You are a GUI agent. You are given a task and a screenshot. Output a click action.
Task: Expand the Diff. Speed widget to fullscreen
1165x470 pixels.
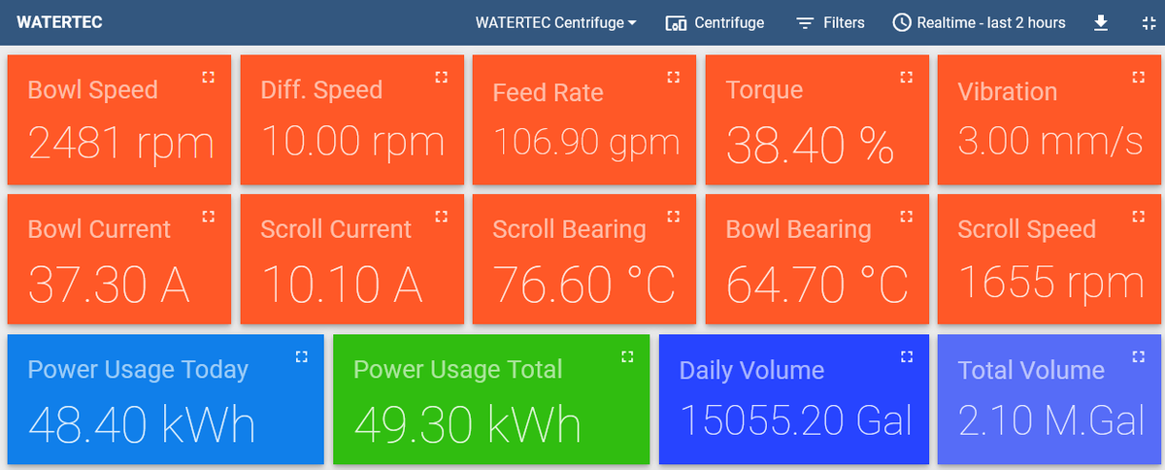(441, 77)
